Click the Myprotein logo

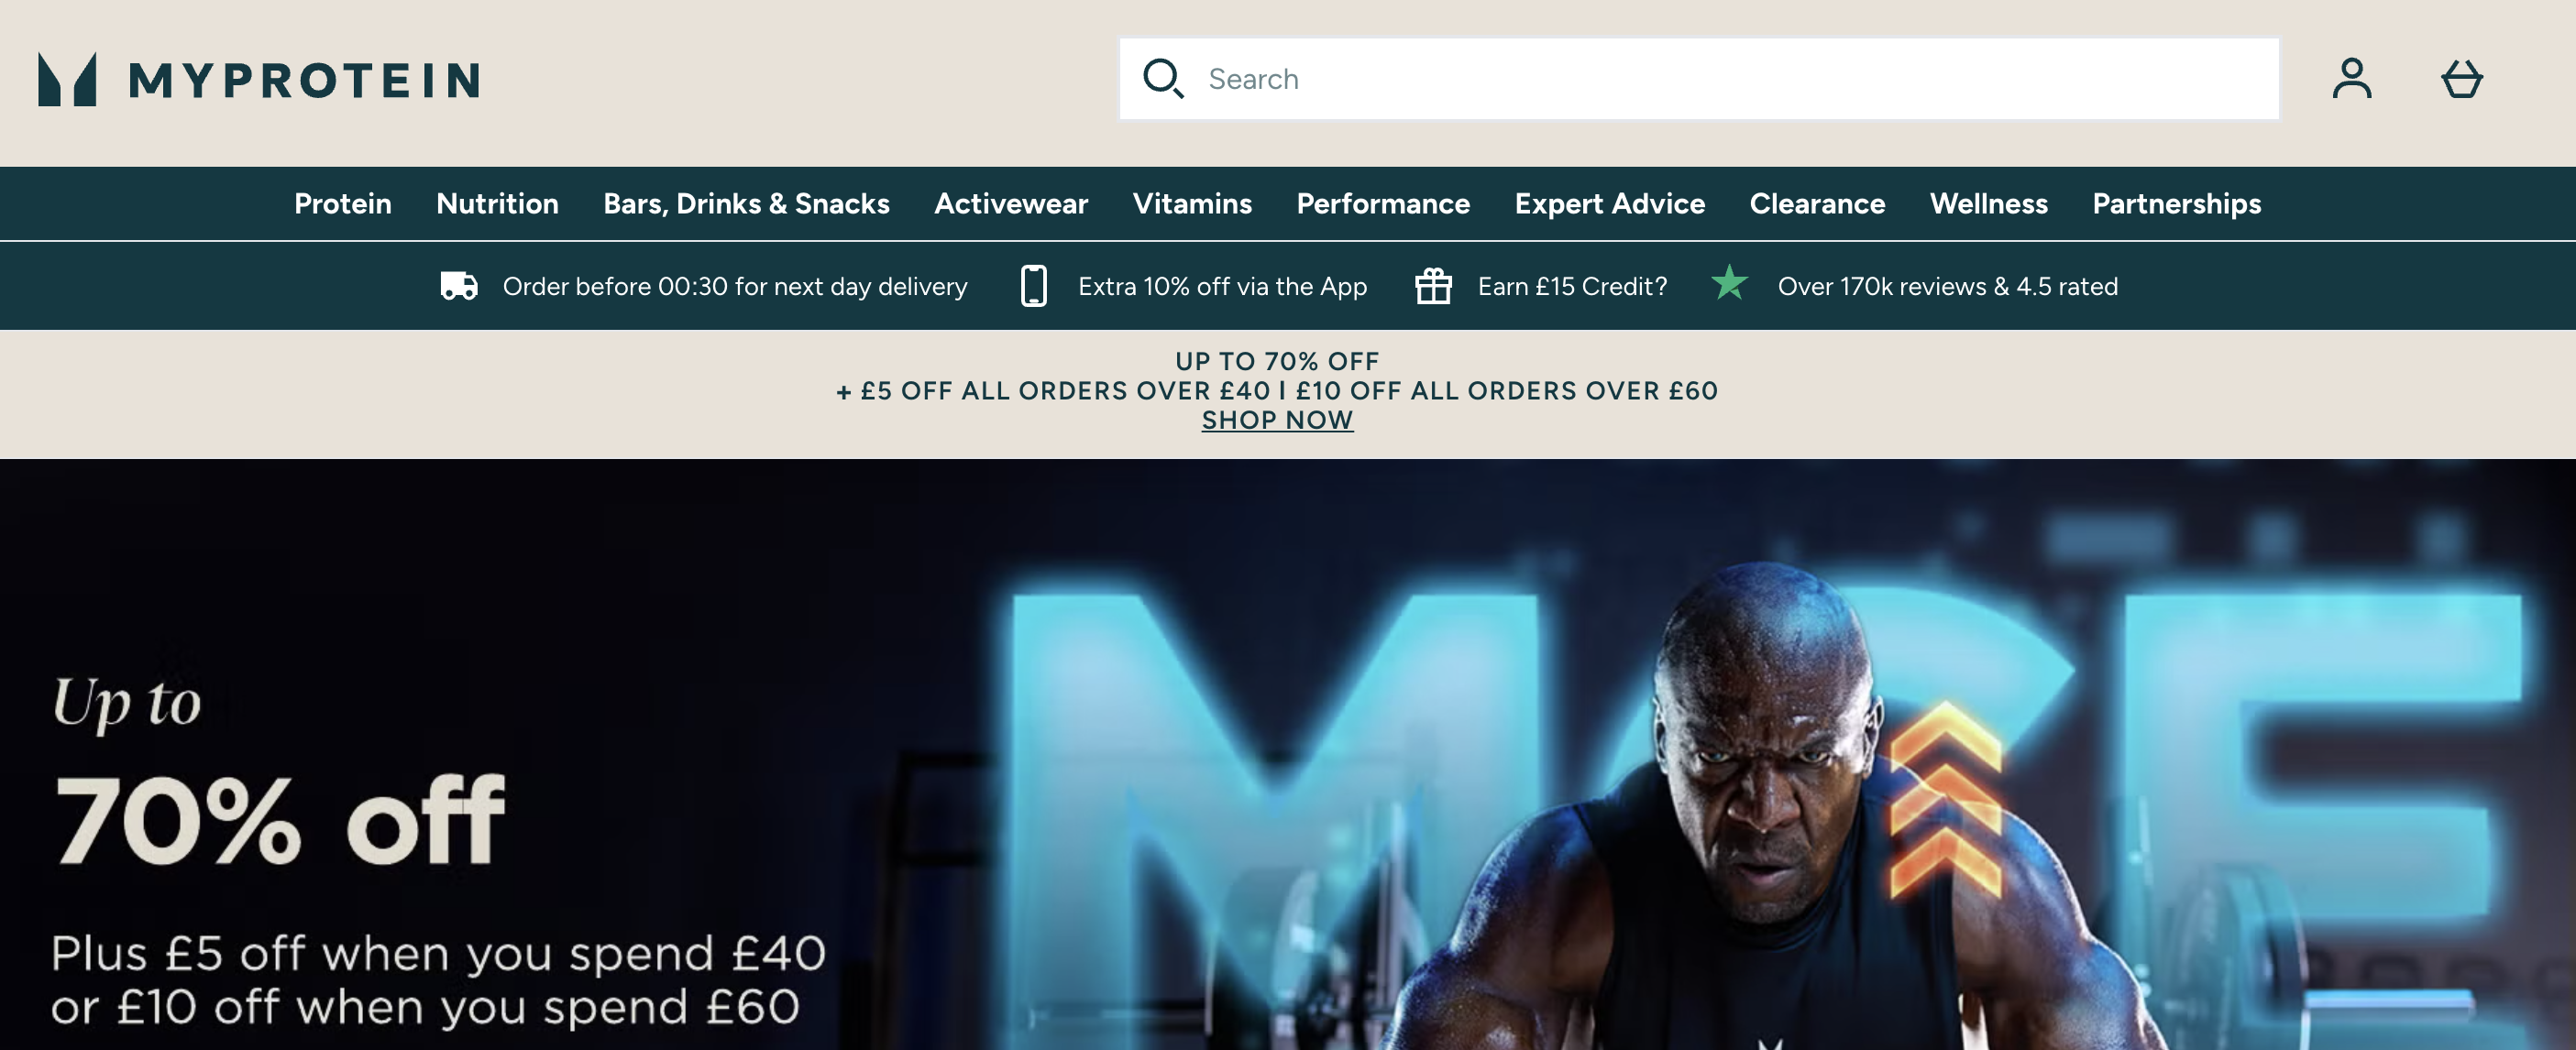[258, 79]
